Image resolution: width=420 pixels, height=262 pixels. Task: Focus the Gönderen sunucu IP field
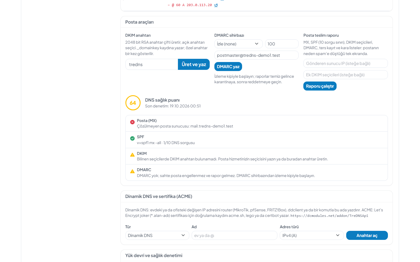[x=346, y=63]
